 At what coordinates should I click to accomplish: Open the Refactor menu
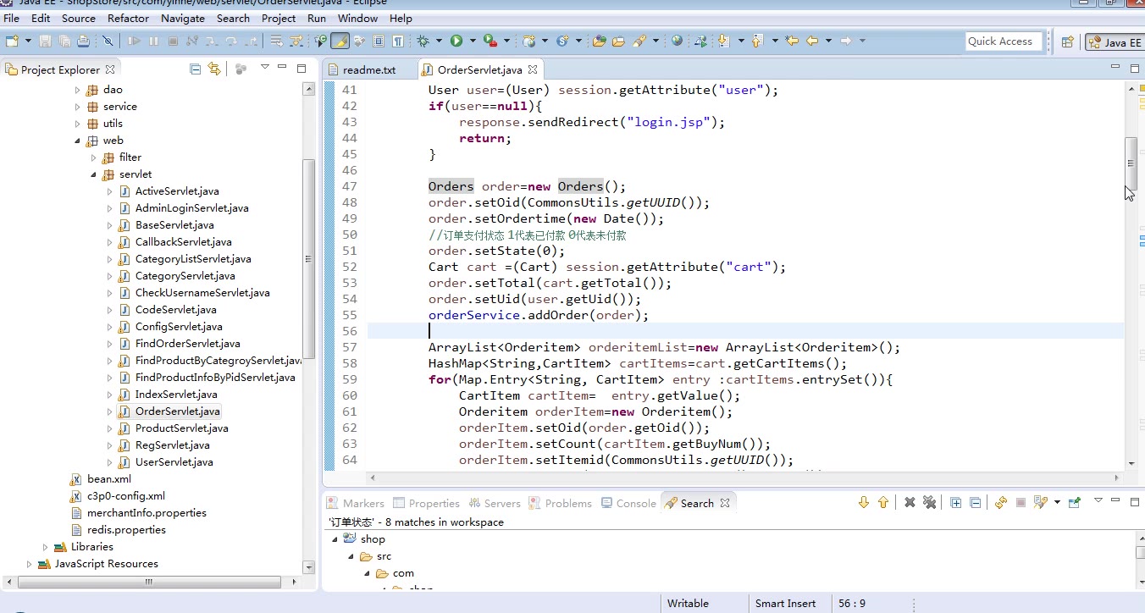click(x=129, y=18)
